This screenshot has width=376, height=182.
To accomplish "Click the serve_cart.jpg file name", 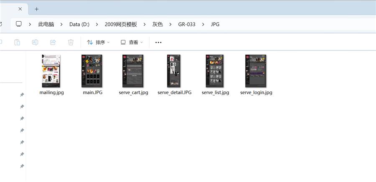I will 134,92.
